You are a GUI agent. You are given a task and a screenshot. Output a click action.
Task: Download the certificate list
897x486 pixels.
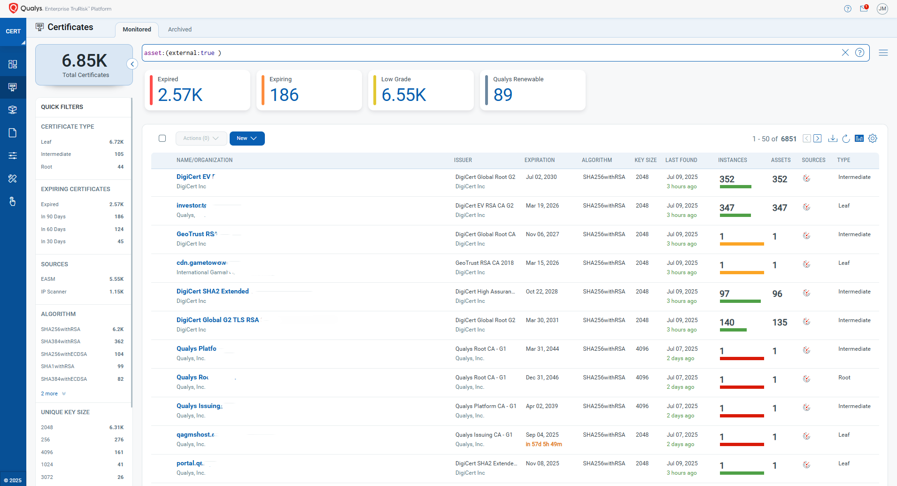pyautogui.click(x=833, y=139)
